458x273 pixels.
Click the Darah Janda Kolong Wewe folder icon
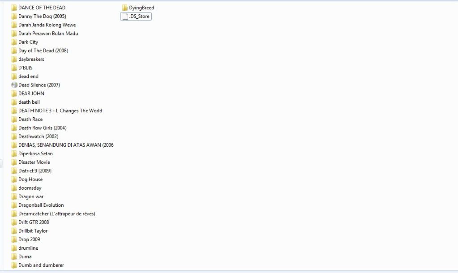[14, 25]
